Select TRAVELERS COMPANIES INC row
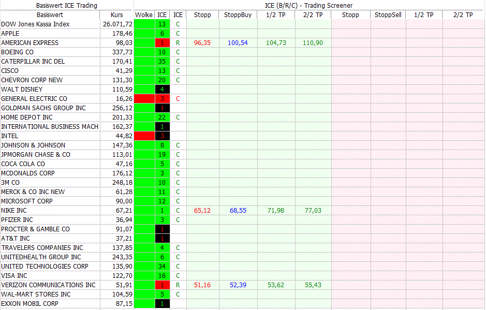Viewport: 486px width, 310px height. pos(42,248)
